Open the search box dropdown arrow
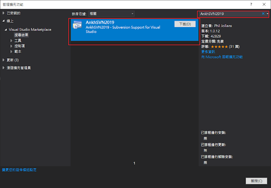The width and height of the screenshot is (271, 188). coord(267,14)
